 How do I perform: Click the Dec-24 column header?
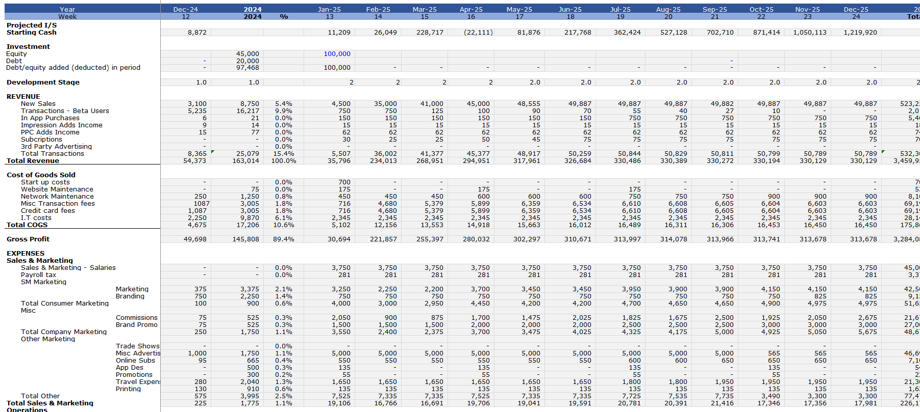tap(186, 9)
